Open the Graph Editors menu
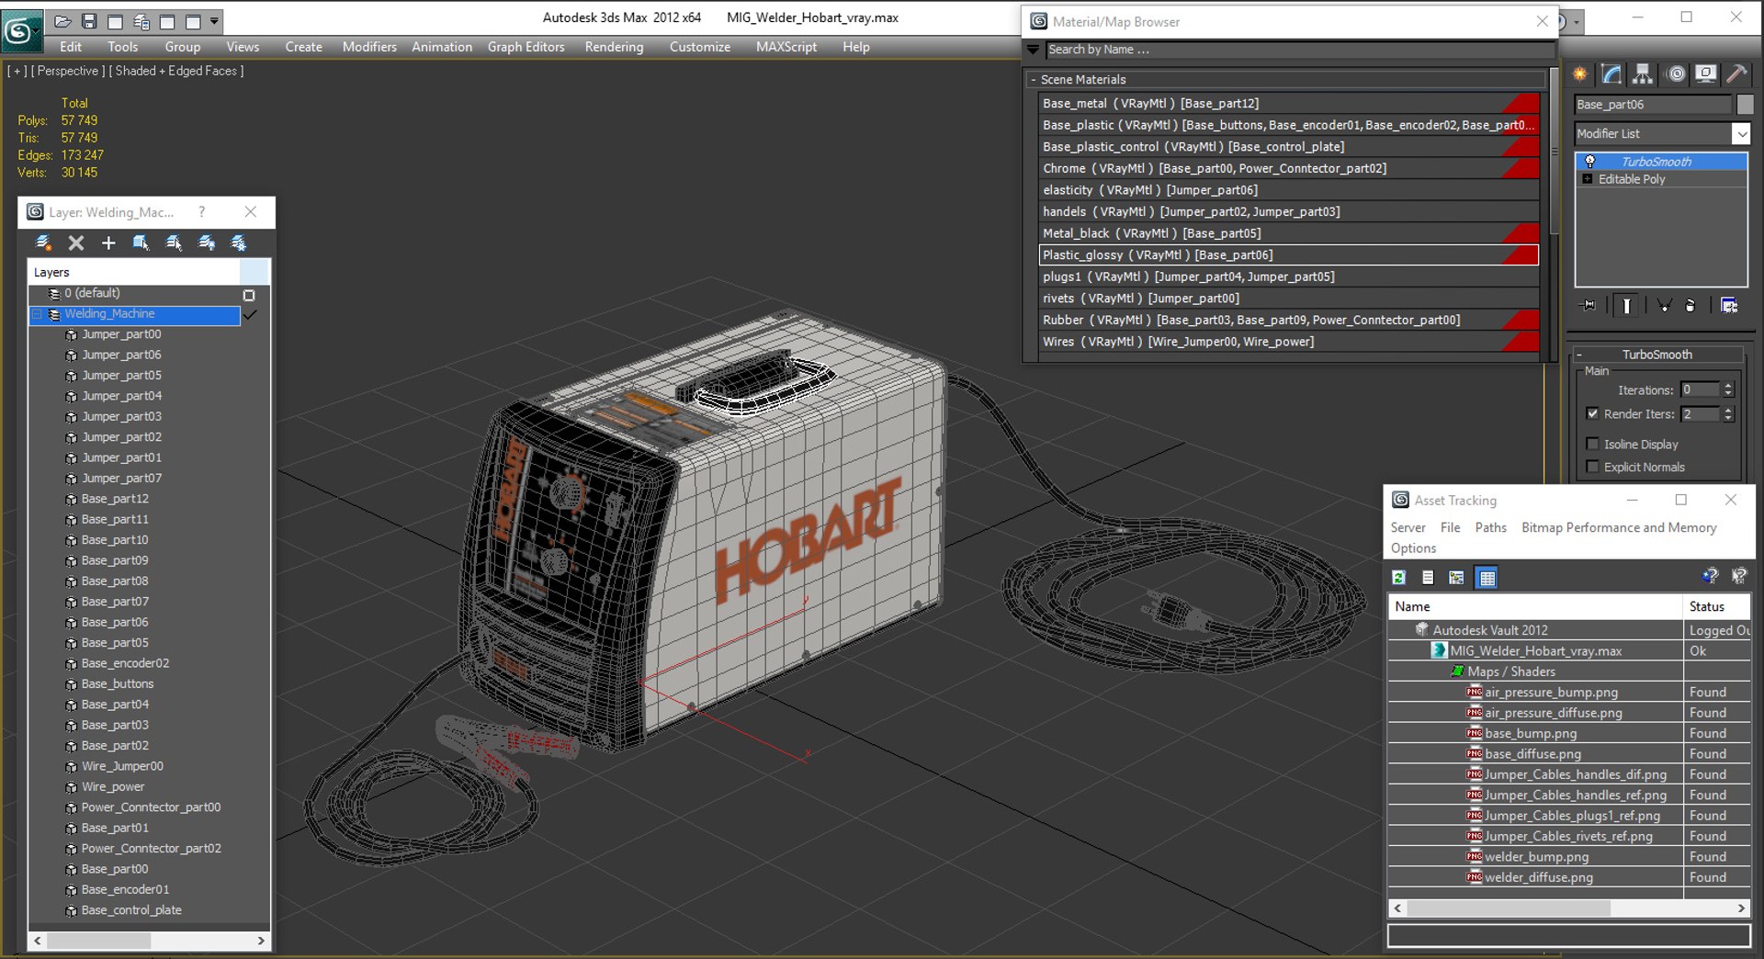The width and height of the screenshot is (1764, 959). [526, 47]
